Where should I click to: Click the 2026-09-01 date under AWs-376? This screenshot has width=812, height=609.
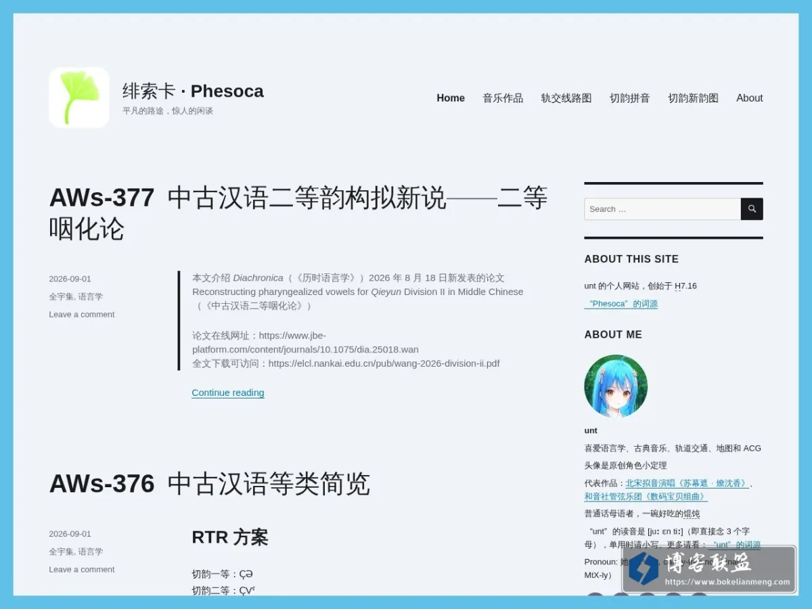pos(70,534)
